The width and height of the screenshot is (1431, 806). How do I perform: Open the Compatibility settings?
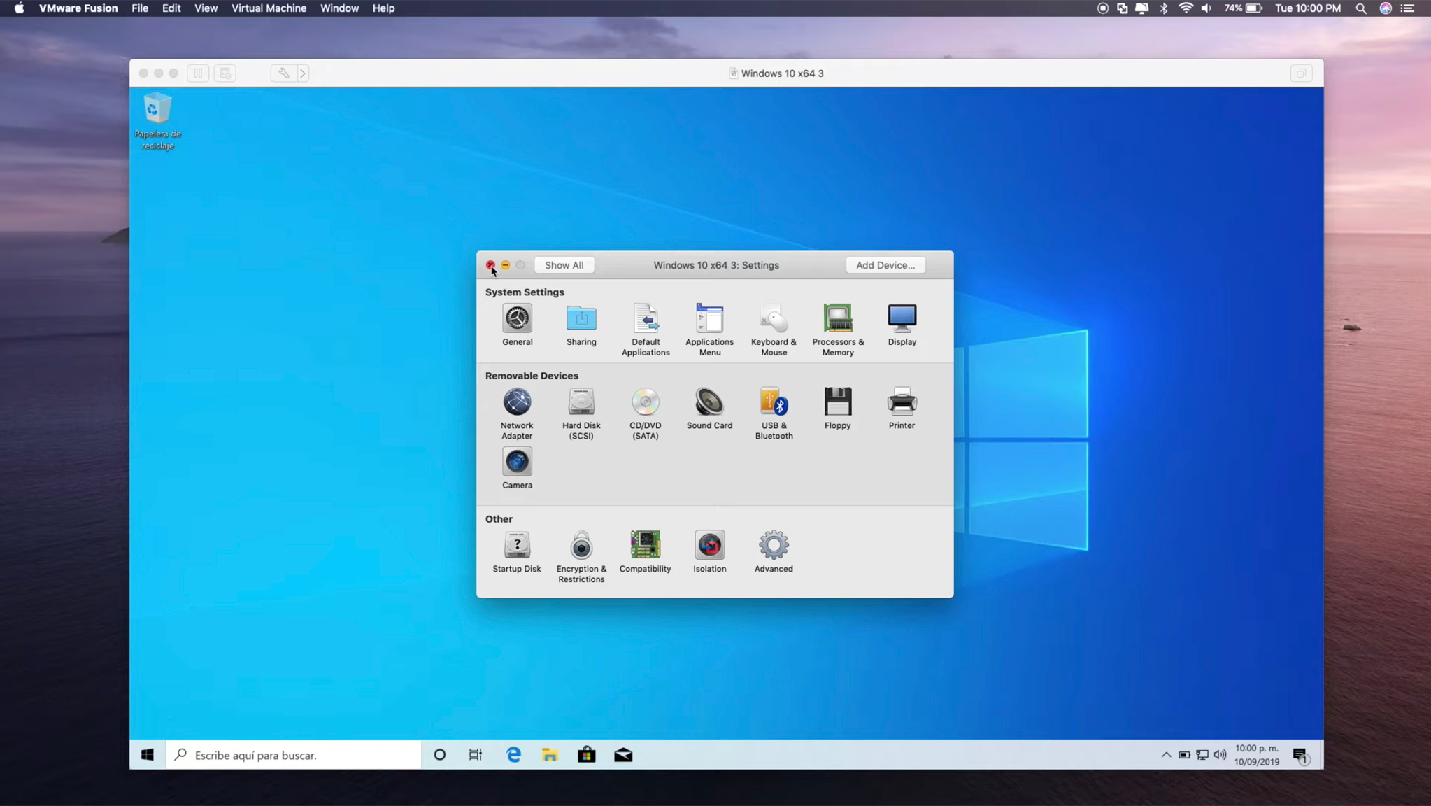click(x=645, y=546)
